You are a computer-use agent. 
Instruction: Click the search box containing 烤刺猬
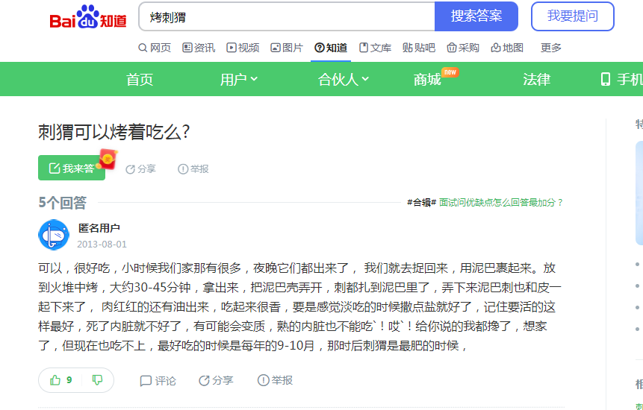point(287,16)
